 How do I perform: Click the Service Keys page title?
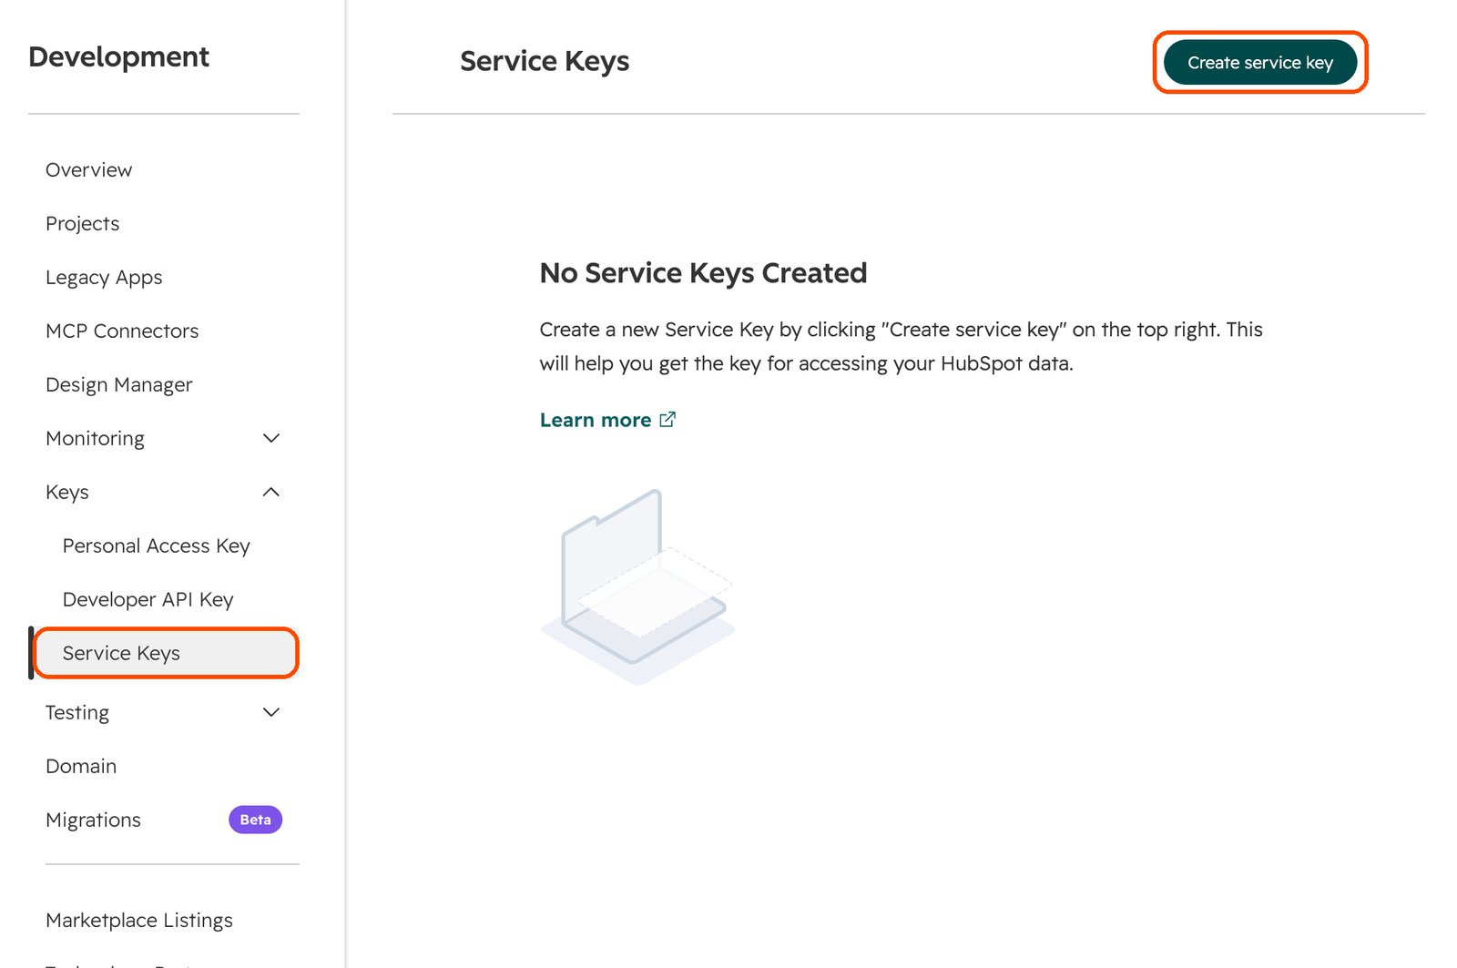pos(545,61)
